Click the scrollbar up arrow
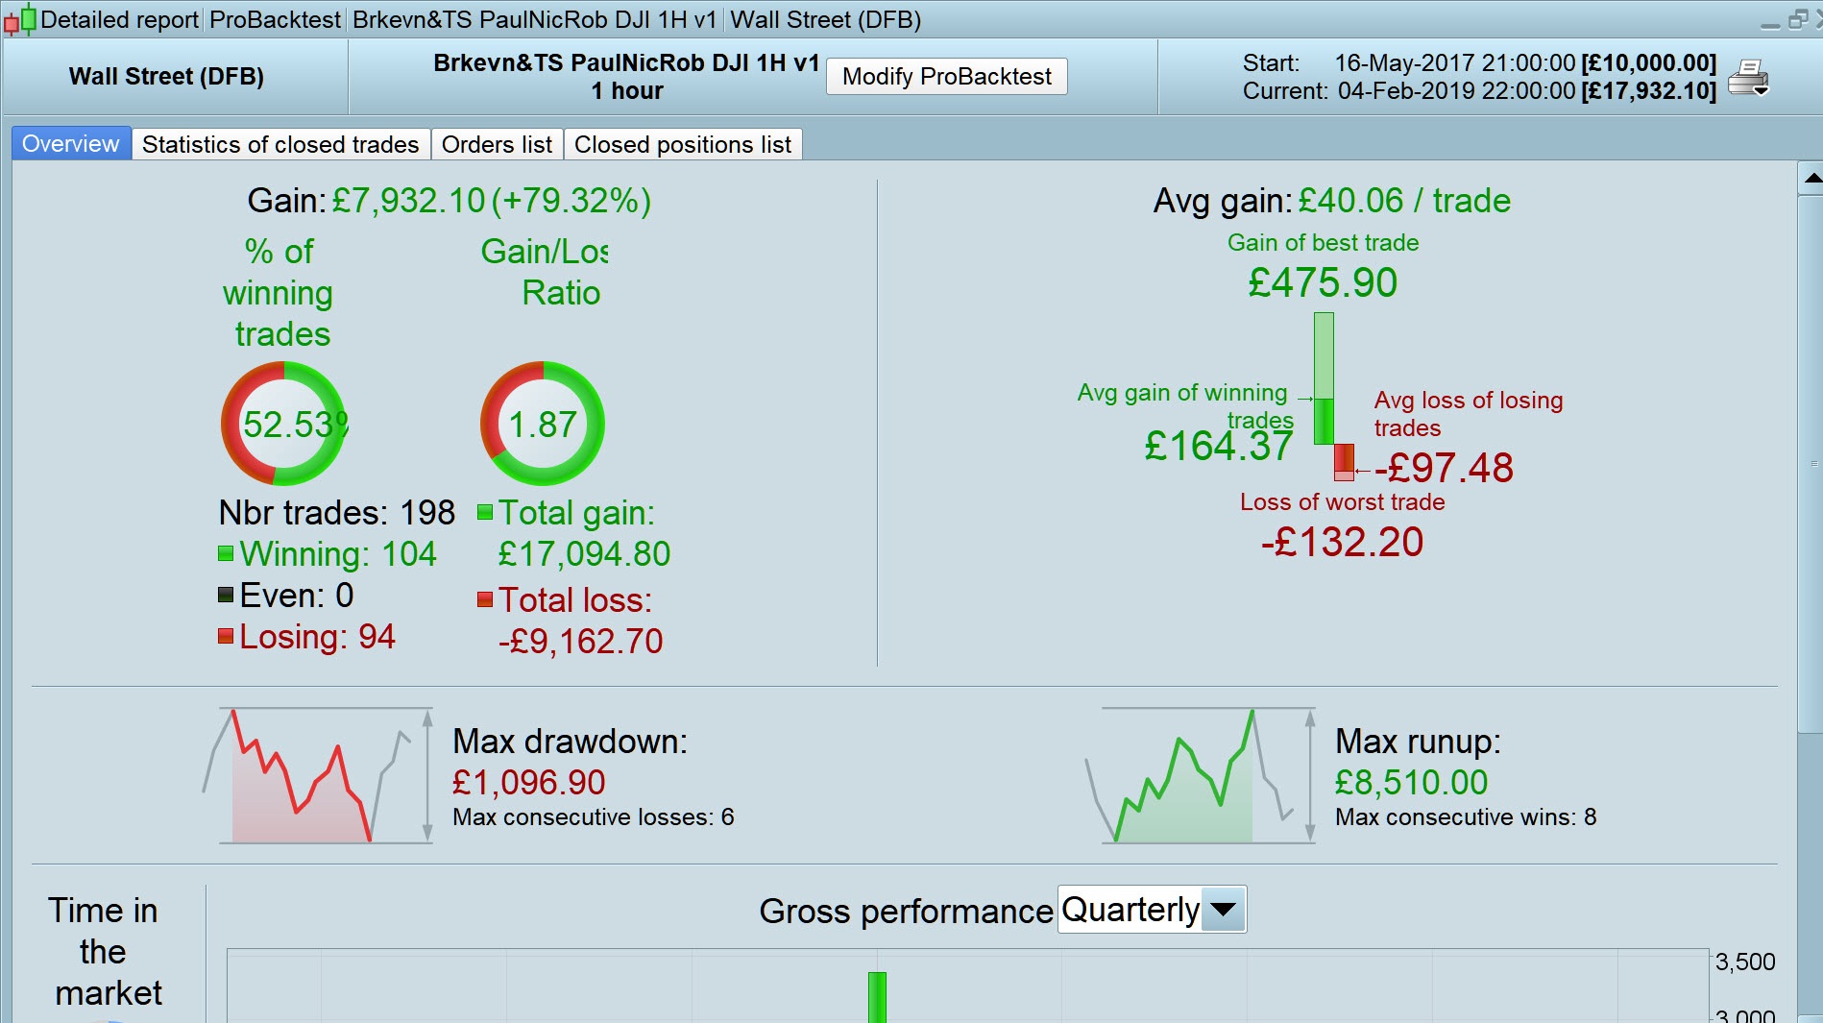This screenshot has width=1823, height=1023. pyautogui.click(x=1811, y=178)
